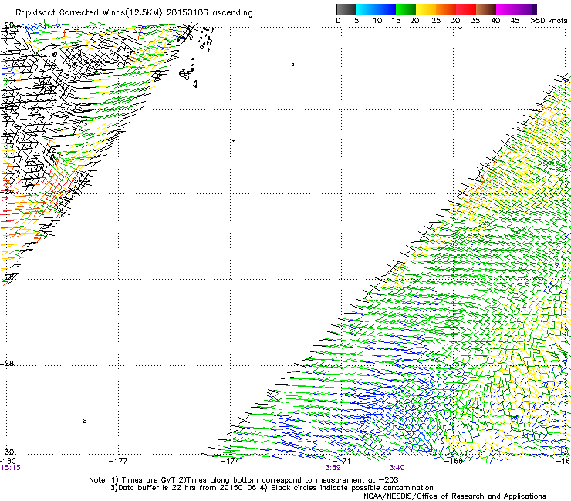Click the '10' legend scale number
Viewport: 571px width, 501px height.
coord(377,21)
